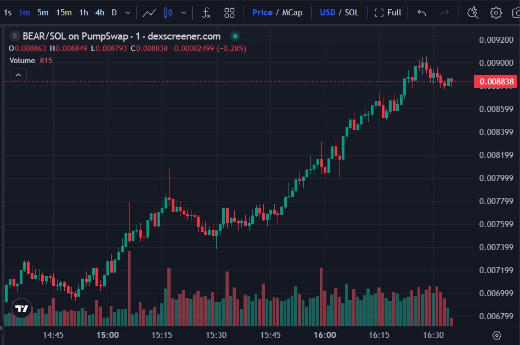
Task: Expand the chart type dropdown arrow
Action: click(183, 12)
